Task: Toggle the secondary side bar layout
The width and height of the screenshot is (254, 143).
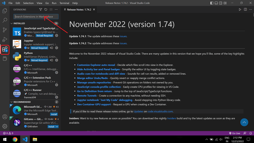Action: click(221, 3)
